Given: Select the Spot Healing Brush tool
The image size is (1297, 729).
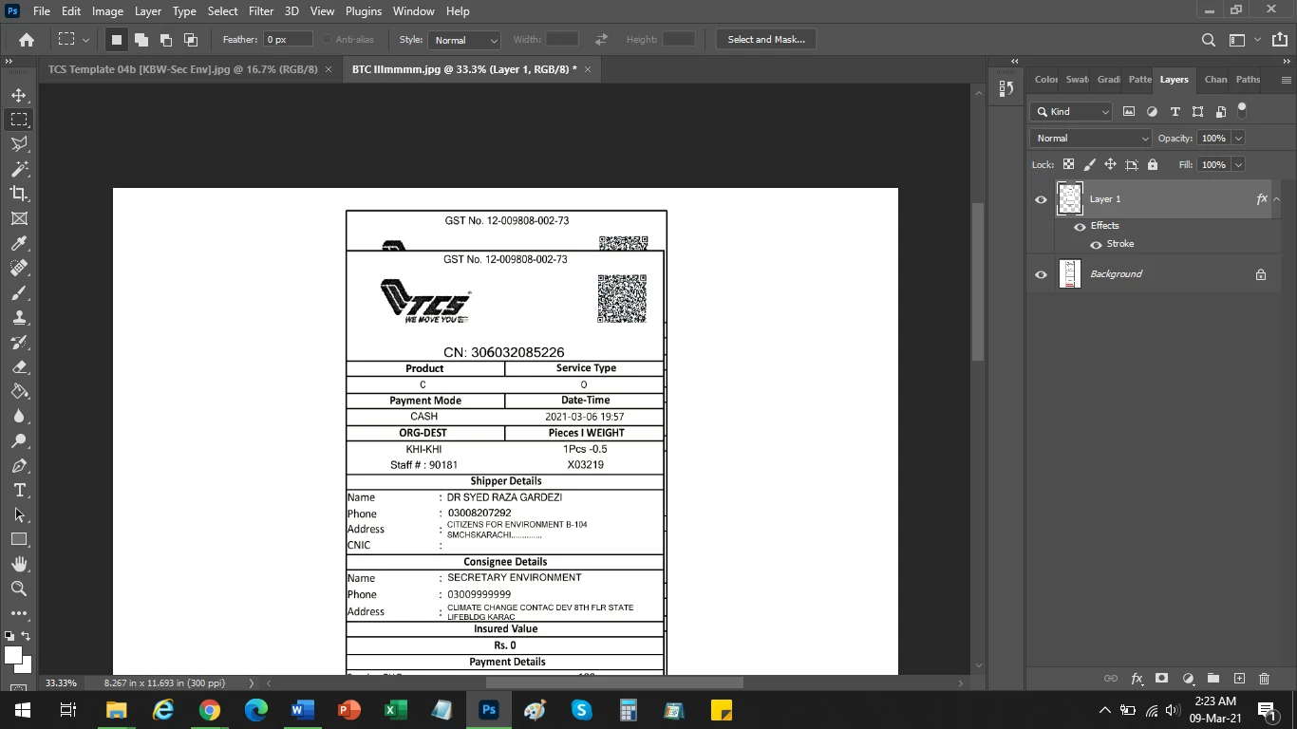Looking at the screenshot, I should pos(19,268).
